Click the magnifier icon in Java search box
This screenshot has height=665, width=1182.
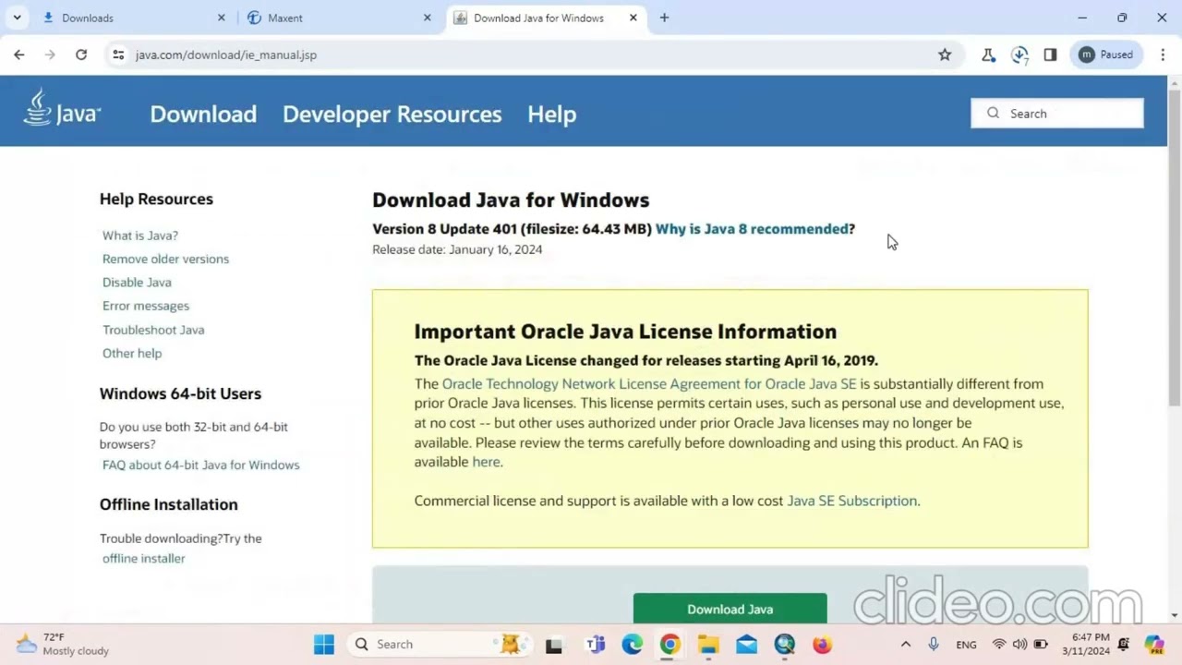(x=993, y=113)
